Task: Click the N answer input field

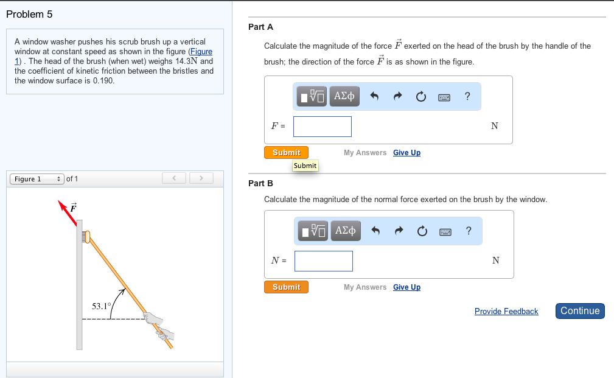Action: tap(323, 261)
